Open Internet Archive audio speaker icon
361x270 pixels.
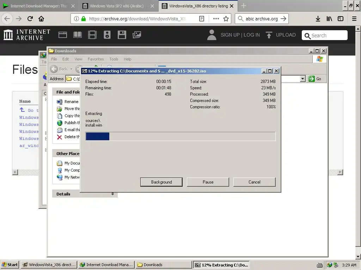(x=107, y=35)
